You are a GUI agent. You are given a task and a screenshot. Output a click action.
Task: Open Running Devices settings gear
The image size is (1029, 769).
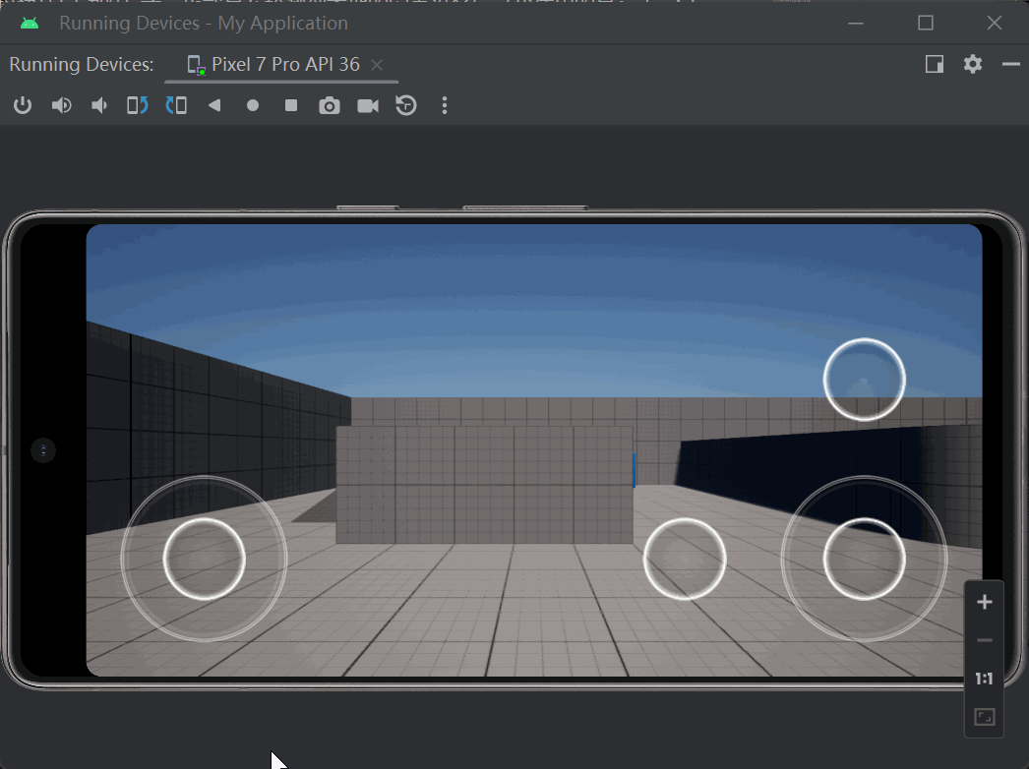pos(973,64)
